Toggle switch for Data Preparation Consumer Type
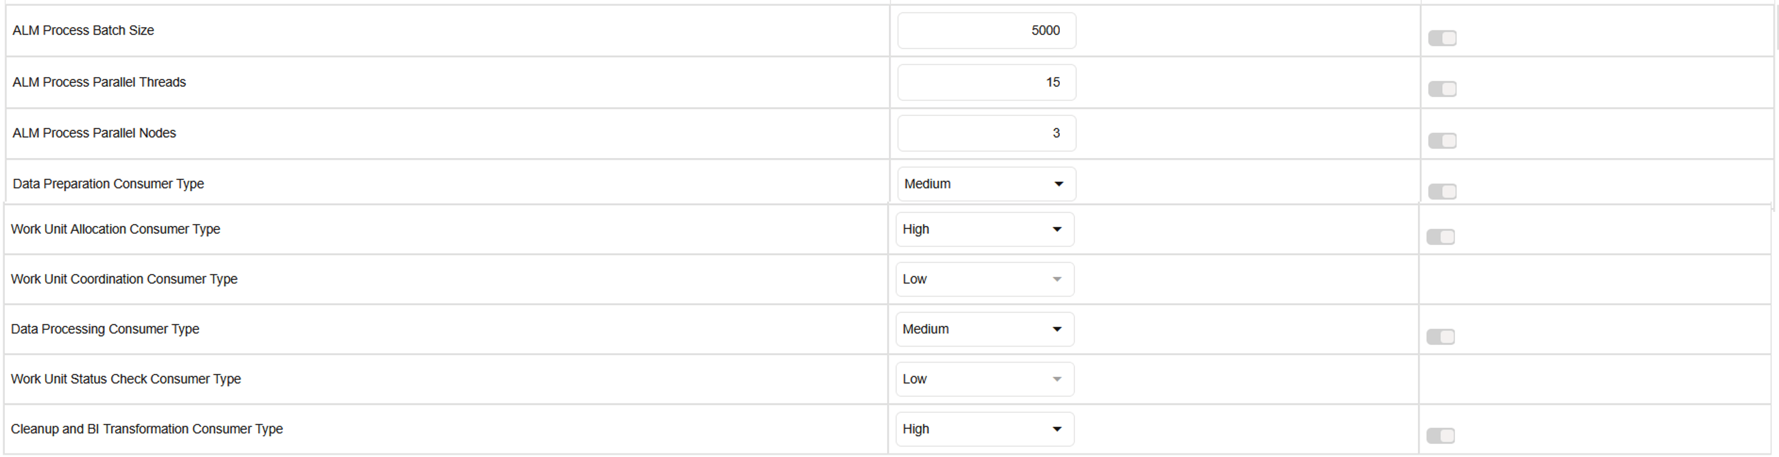 coord(1442,191)
